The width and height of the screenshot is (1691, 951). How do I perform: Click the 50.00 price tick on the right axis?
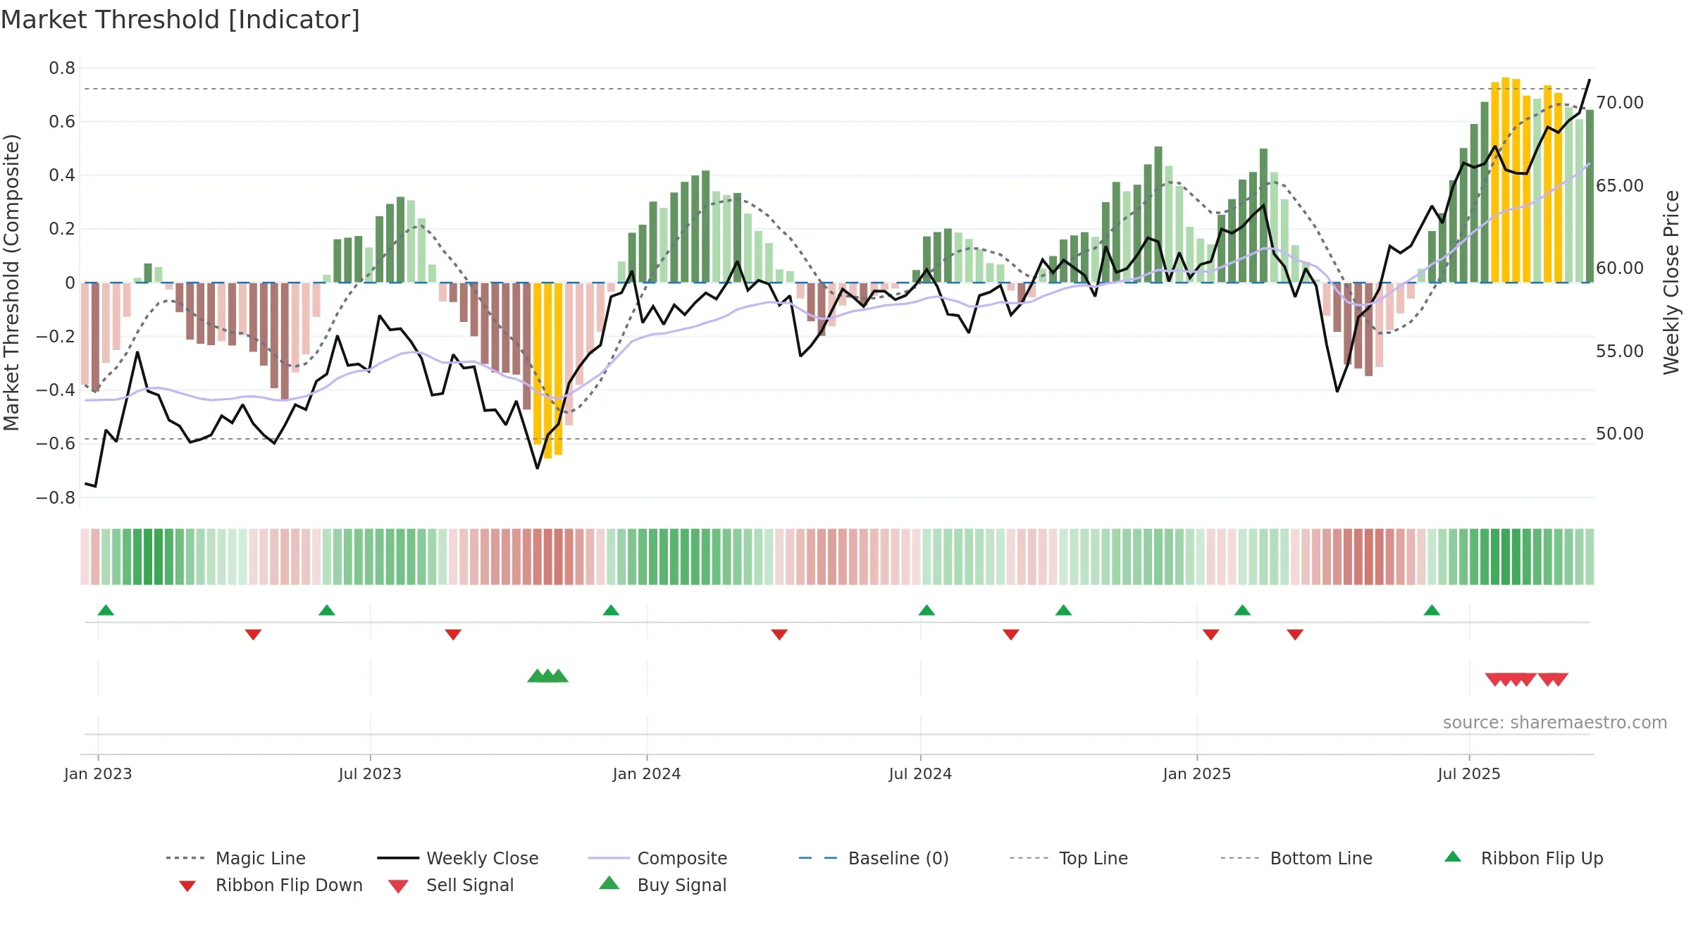1620,434
